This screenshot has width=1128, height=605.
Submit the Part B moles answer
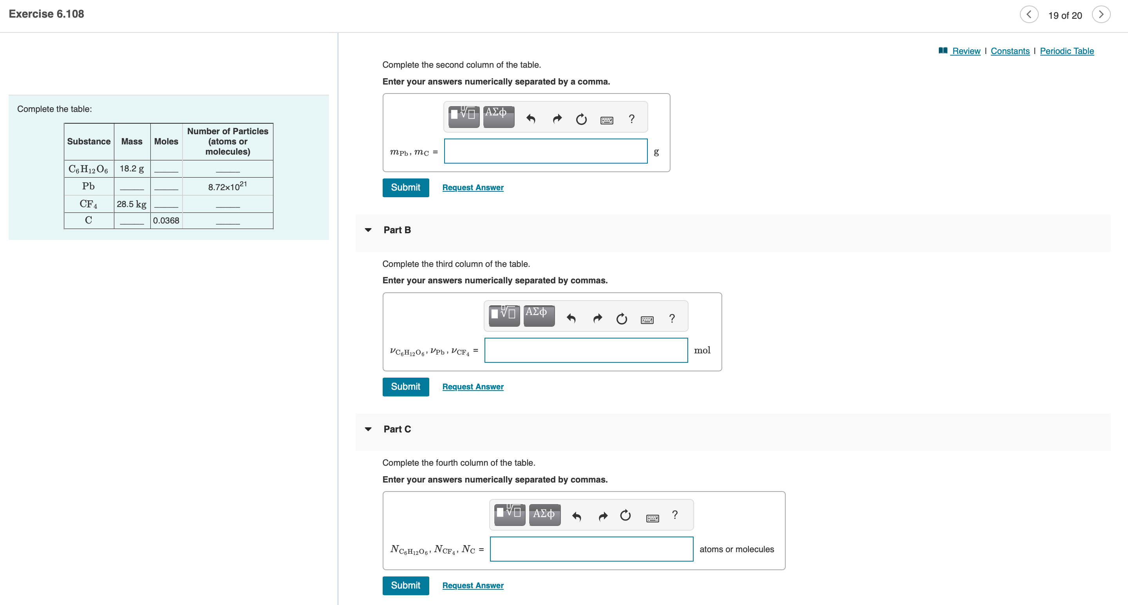click(x=405, y=387)
